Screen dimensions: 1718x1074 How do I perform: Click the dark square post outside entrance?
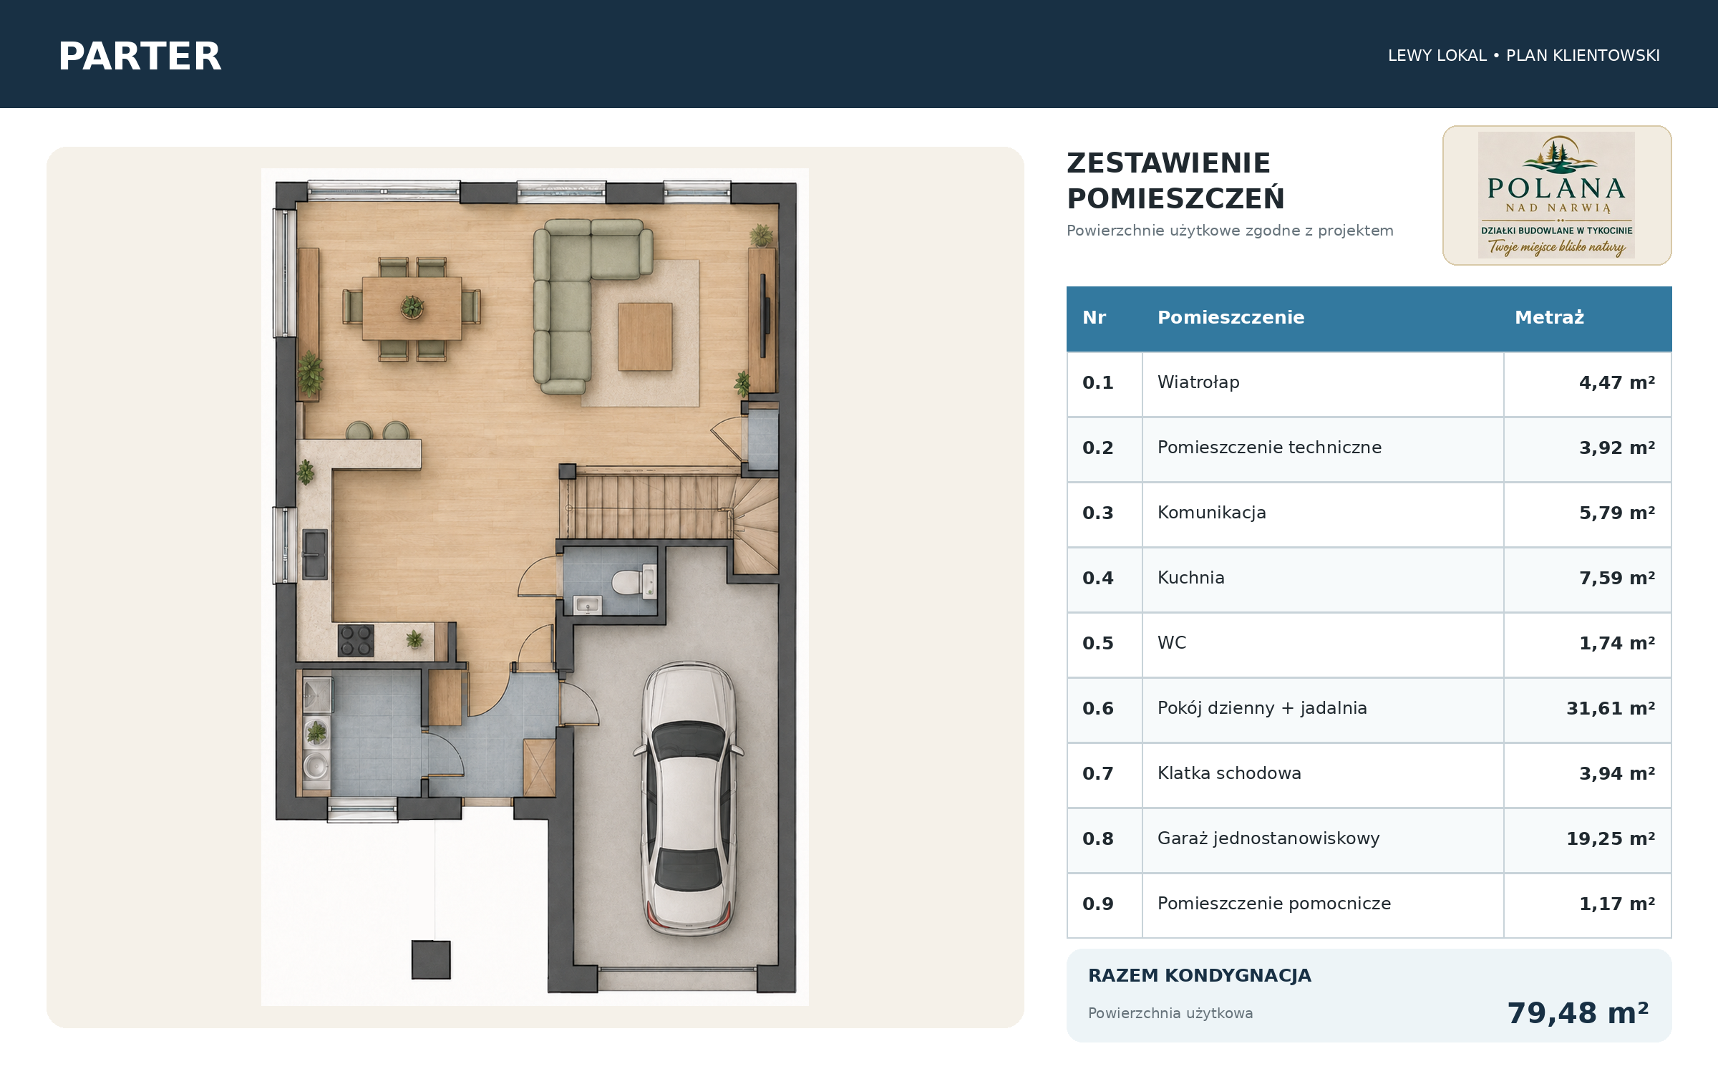431,959
